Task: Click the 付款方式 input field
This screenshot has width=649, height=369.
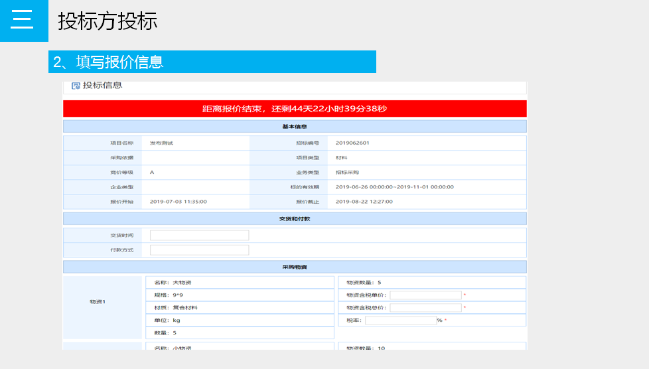Action: coord(199,250)
